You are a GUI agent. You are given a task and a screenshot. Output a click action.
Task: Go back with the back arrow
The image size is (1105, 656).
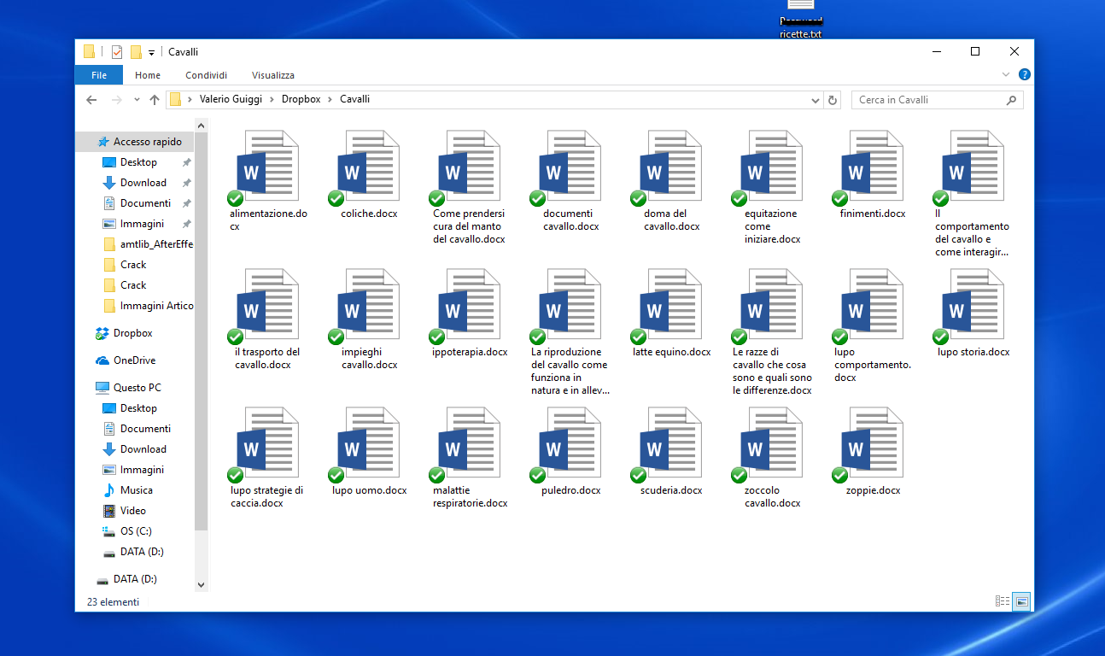(92, 100)
